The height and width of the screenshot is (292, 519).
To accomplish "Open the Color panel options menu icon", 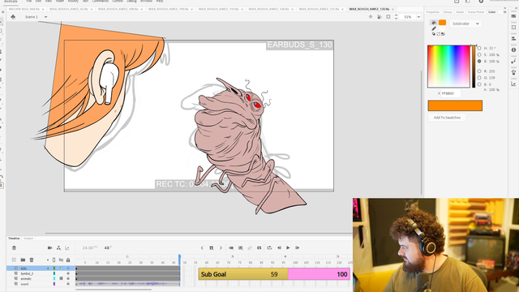I will pos(504,12).
